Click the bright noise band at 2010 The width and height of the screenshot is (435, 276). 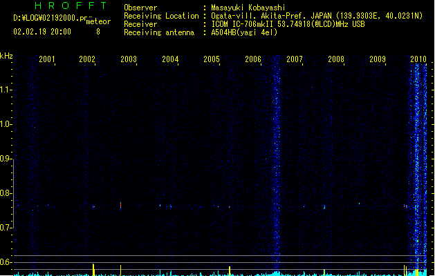[418, 166]
